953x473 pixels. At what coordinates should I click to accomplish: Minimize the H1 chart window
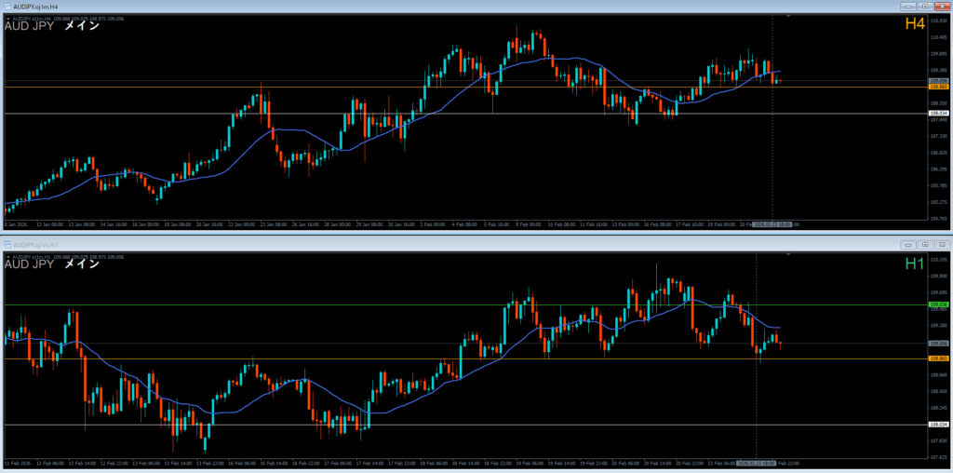point(909,244)
